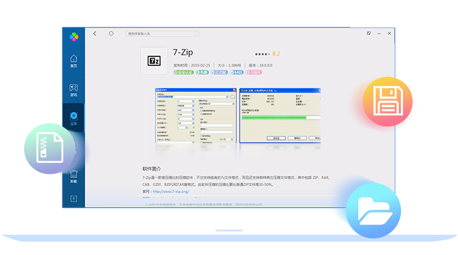Click the pink no-plugin badge

[254, 72]
